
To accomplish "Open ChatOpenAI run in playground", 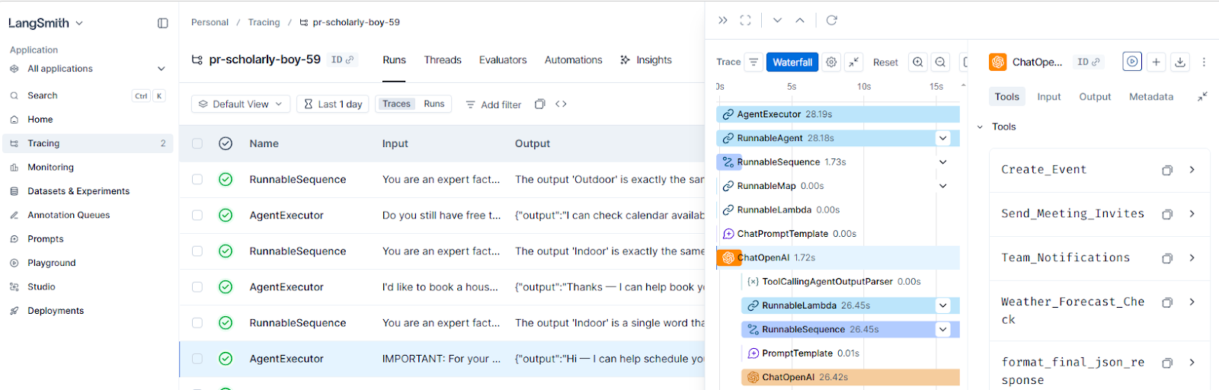I will 1132,62.
